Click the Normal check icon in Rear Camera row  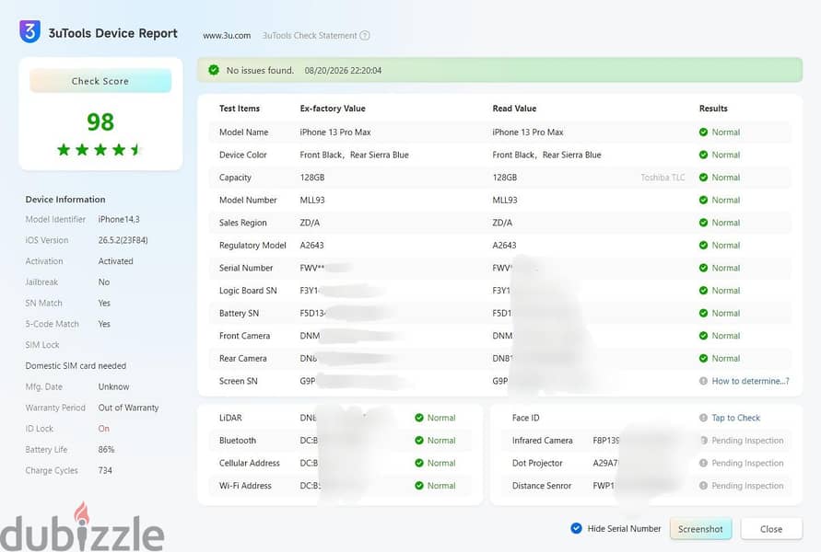pos(703,358)
